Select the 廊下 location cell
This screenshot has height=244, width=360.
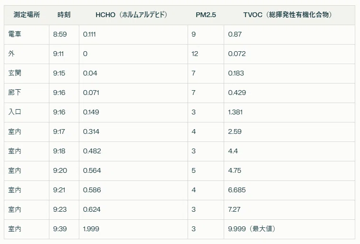click(27, 93)
